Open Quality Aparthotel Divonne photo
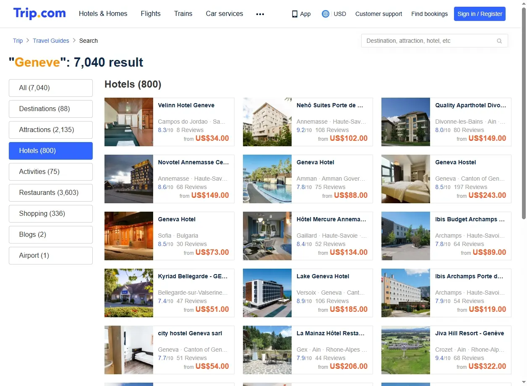 [x=406, y=122]
